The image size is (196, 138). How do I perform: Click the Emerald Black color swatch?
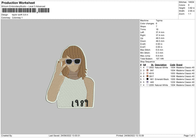(148, 79)
